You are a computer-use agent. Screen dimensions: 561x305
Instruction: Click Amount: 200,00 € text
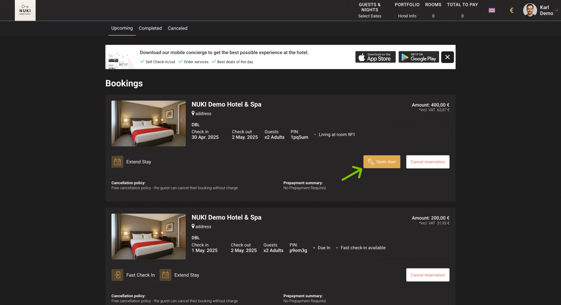[430, 218]
